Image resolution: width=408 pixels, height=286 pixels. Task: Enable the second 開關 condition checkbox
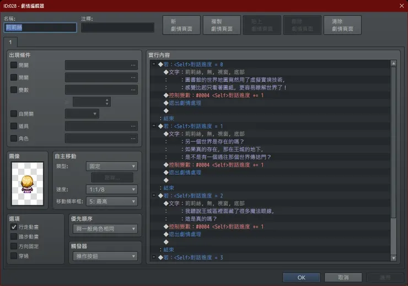14,78
